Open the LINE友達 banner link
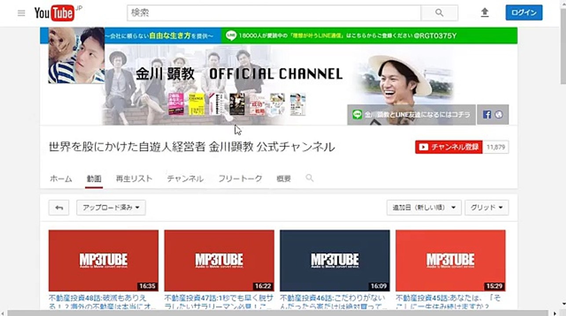Screen dimensions: 566x316 tap(412, 115)
